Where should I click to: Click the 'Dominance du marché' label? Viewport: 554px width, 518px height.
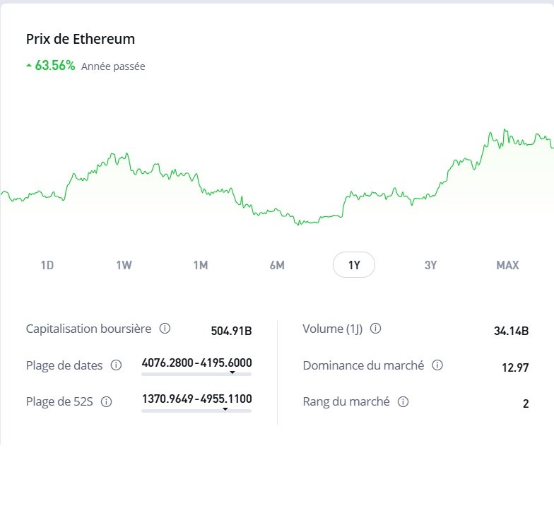pos(363,365)
